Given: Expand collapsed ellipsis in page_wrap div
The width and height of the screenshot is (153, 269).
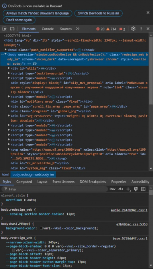Looking at the screenshot, I should pos(114,107).
